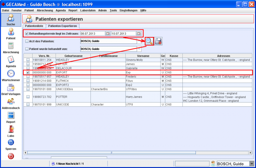
Task: Expand the BOSCH, Guido user dropdown
Action: click(x=251, y=164)
